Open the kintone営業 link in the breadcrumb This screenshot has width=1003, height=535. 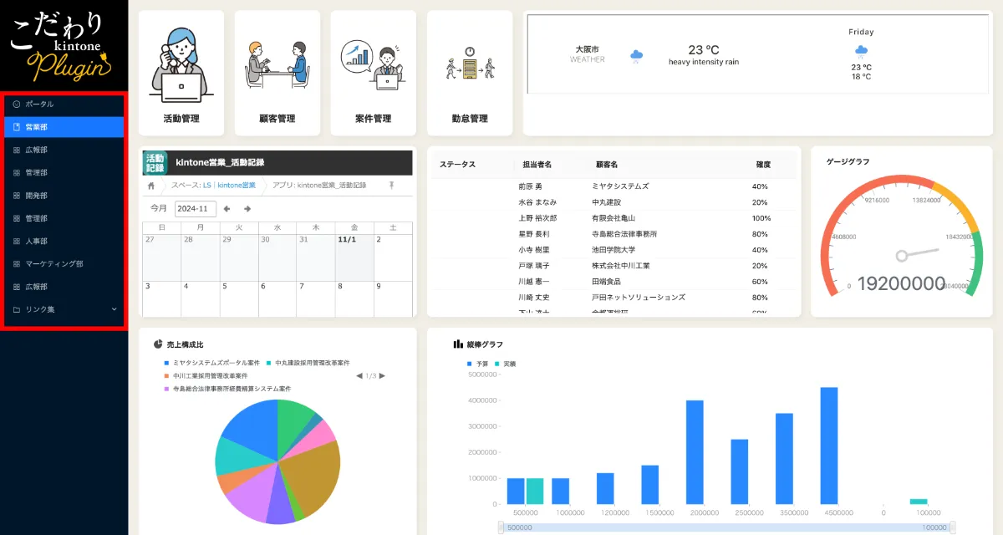236,185
